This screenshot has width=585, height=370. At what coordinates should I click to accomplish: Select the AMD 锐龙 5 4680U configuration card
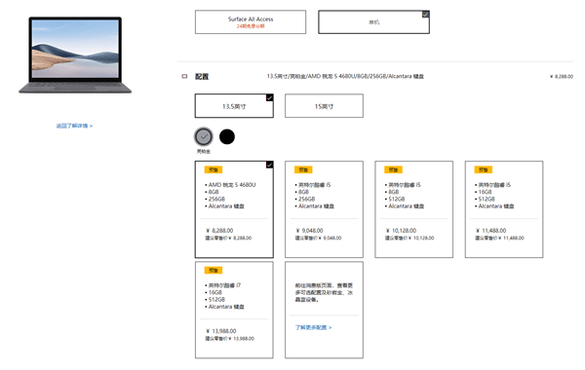[234, 209]
